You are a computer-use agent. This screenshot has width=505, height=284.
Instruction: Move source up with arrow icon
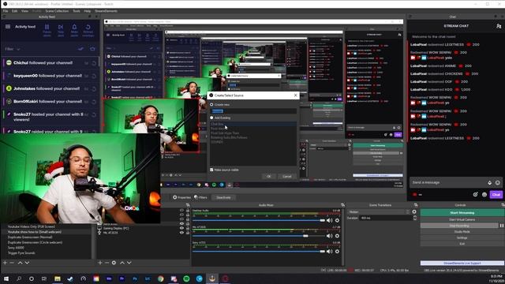point(122,263)
